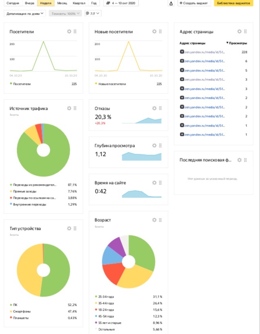The height and width of the screenshot is (334, 260).
Task: Click drag handle of Последняя поисковая ф... widget
Action: [245, 160]
